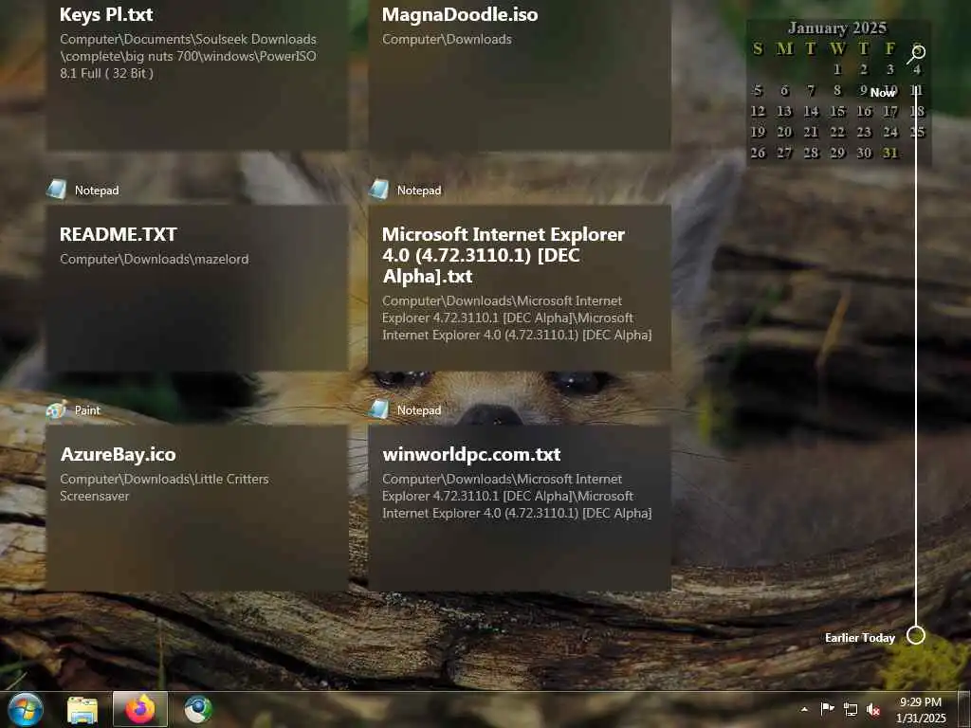Select January 22 on the calendar

coord(837,132)
